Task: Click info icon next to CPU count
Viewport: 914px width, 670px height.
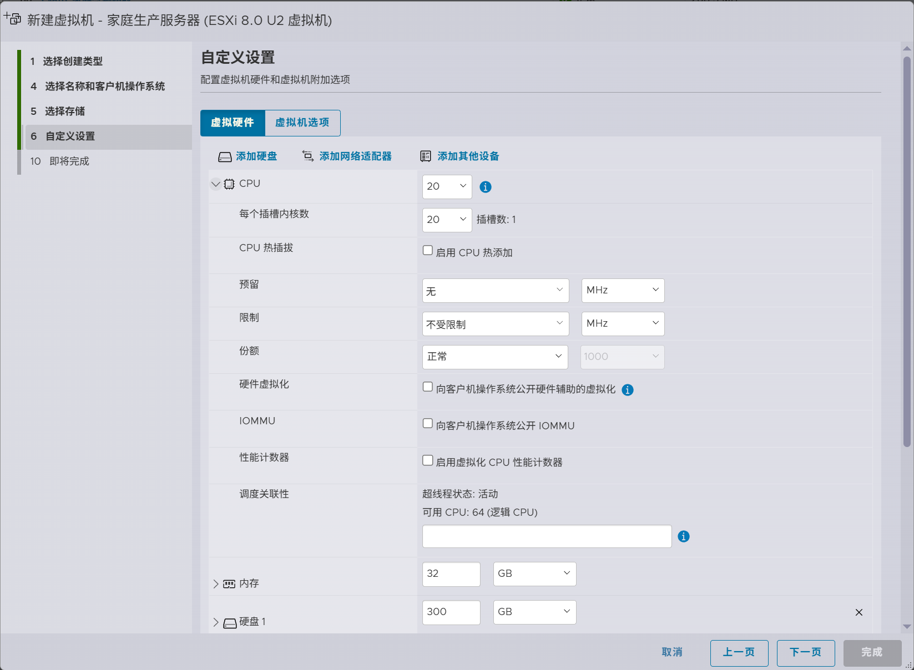Action: coord(486,187)
